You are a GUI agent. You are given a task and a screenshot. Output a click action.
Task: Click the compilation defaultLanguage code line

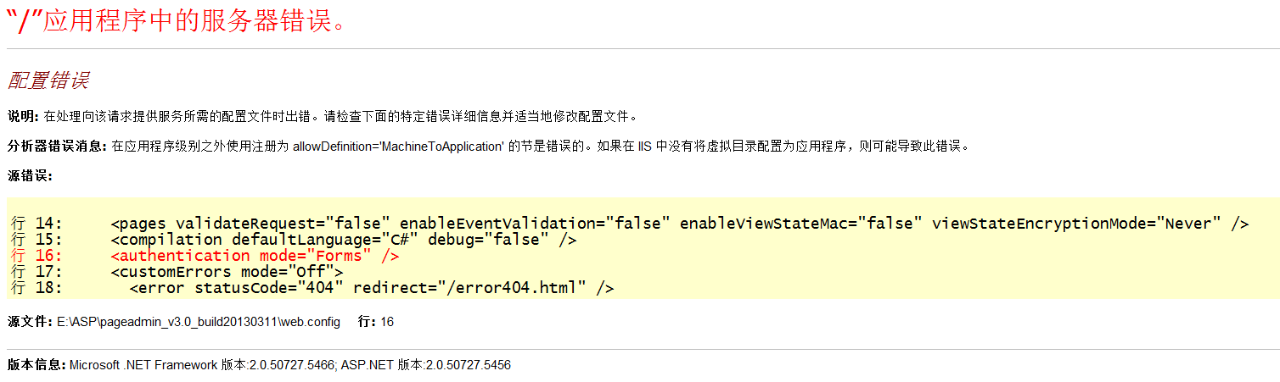344,240
